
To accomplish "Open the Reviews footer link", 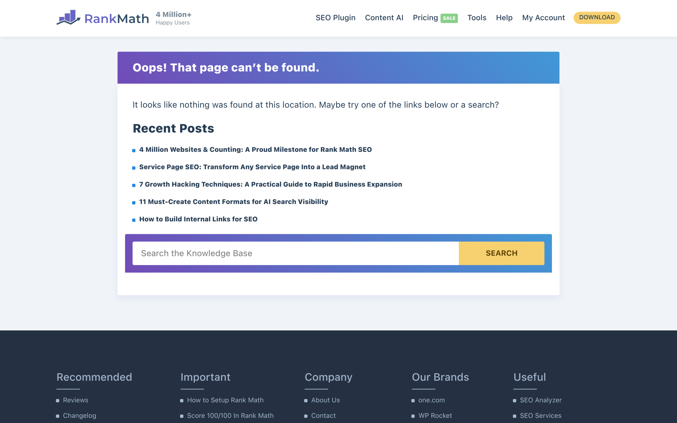I will coord(76,400).
